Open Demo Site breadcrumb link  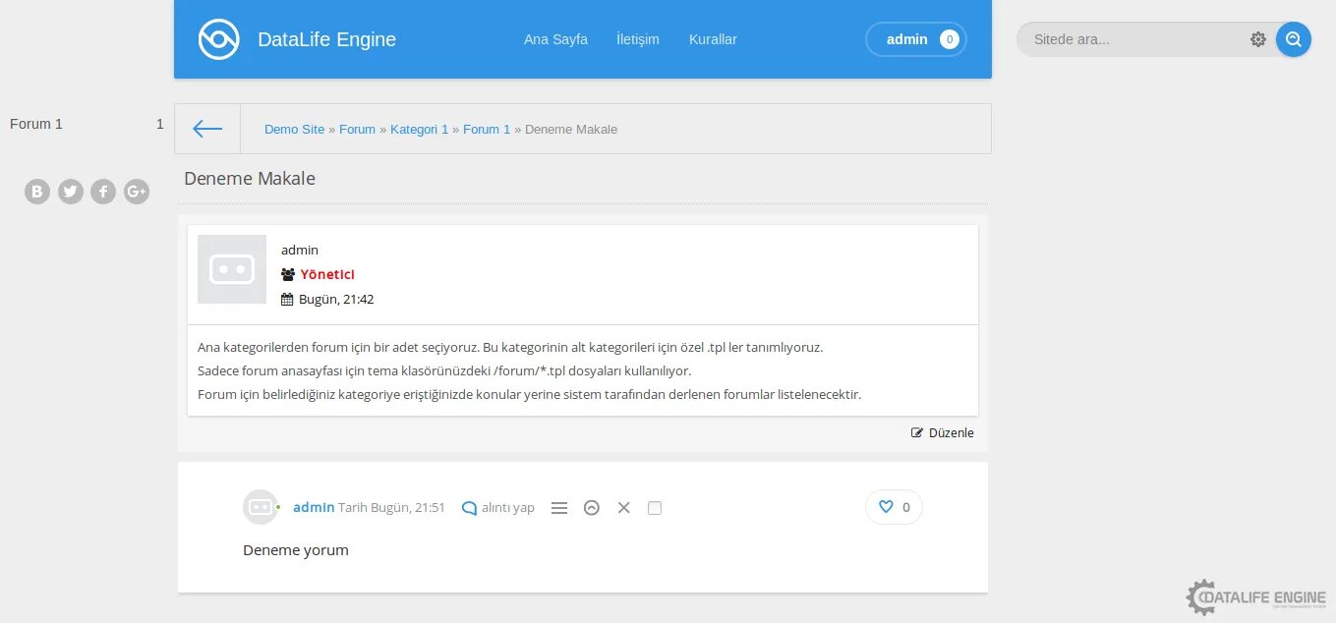coord(294,129)
